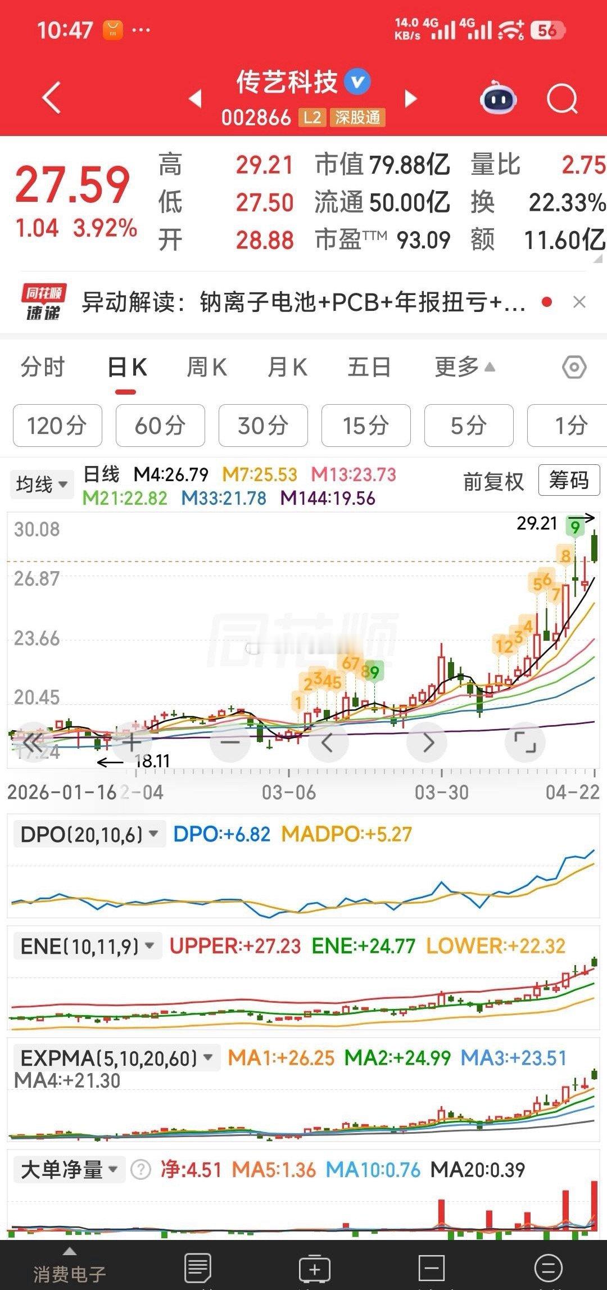Toggle 前复权 price adjustment

493,482
